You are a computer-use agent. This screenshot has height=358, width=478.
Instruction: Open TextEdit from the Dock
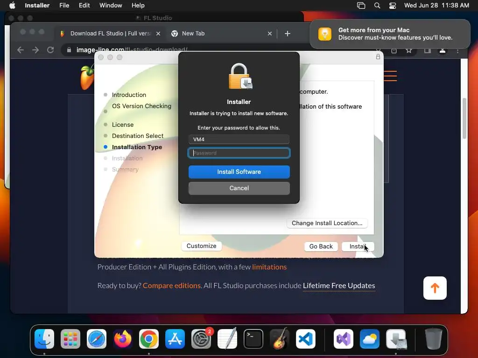227,339
